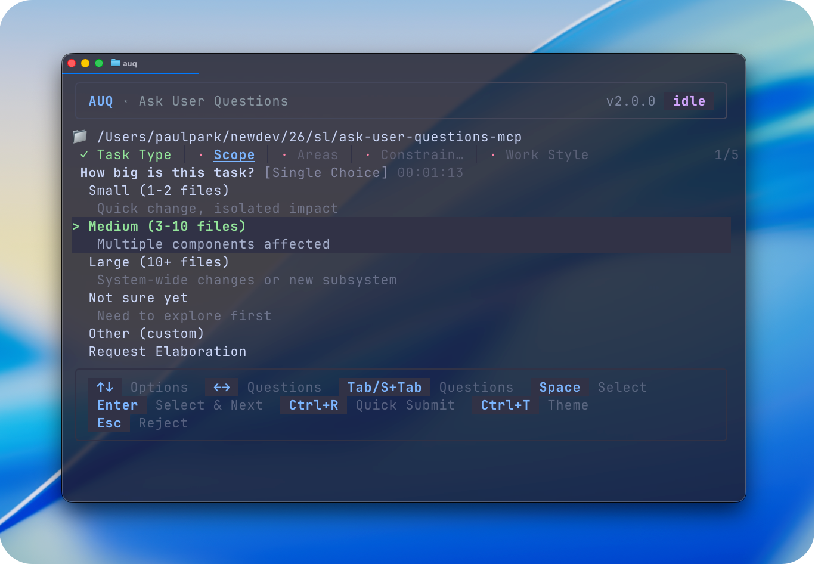Click 'System-wide changes or new subsystem' text
Viewport: 815px width, 564px height.
(x=247, y=280)
